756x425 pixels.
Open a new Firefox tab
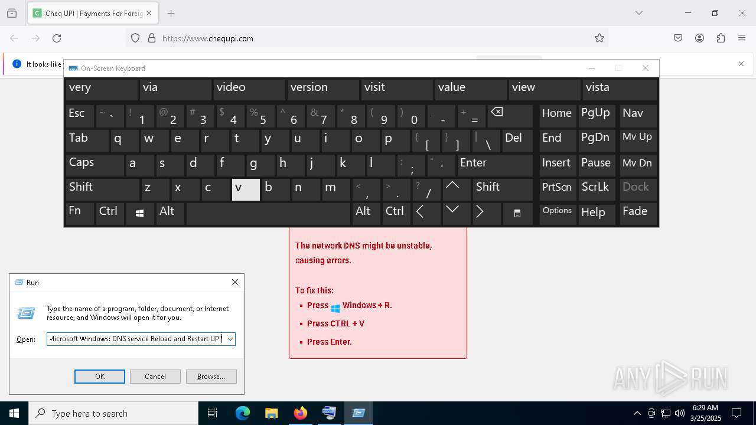point(171,13)
